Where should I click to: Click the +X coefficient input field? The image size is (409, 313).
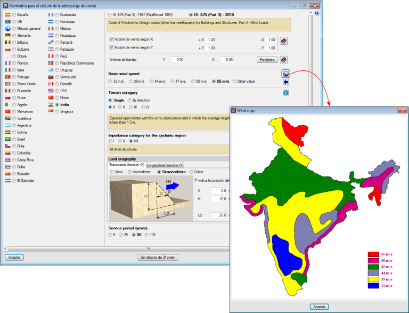tap(211, 40)
